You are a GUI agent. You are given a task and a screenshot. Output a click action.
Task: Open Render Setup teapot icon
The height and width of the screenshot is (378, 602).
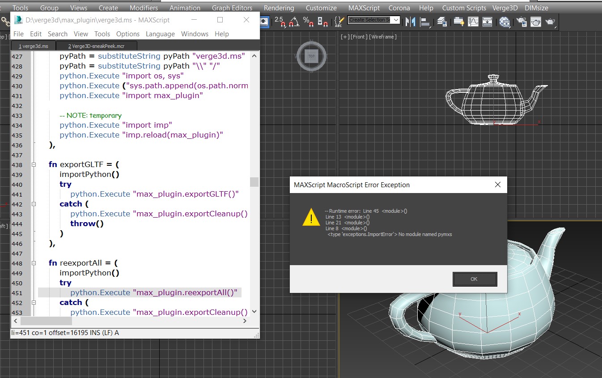[x=521, y=21]
